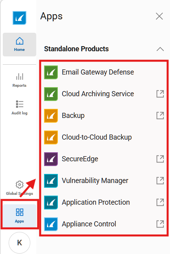Image resolution: width=170 pixels, height=254 pixels.
Task: Launch Vulnerability Manager
Action: (95, 181)
